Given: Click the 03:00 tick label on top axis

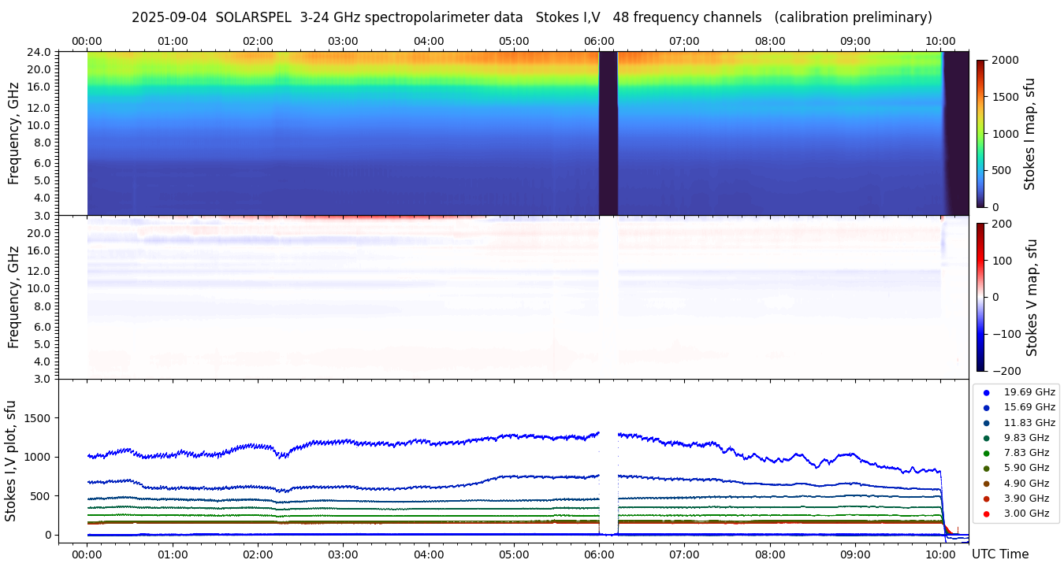Looking at the screenshot, I should tap(343, 41).
